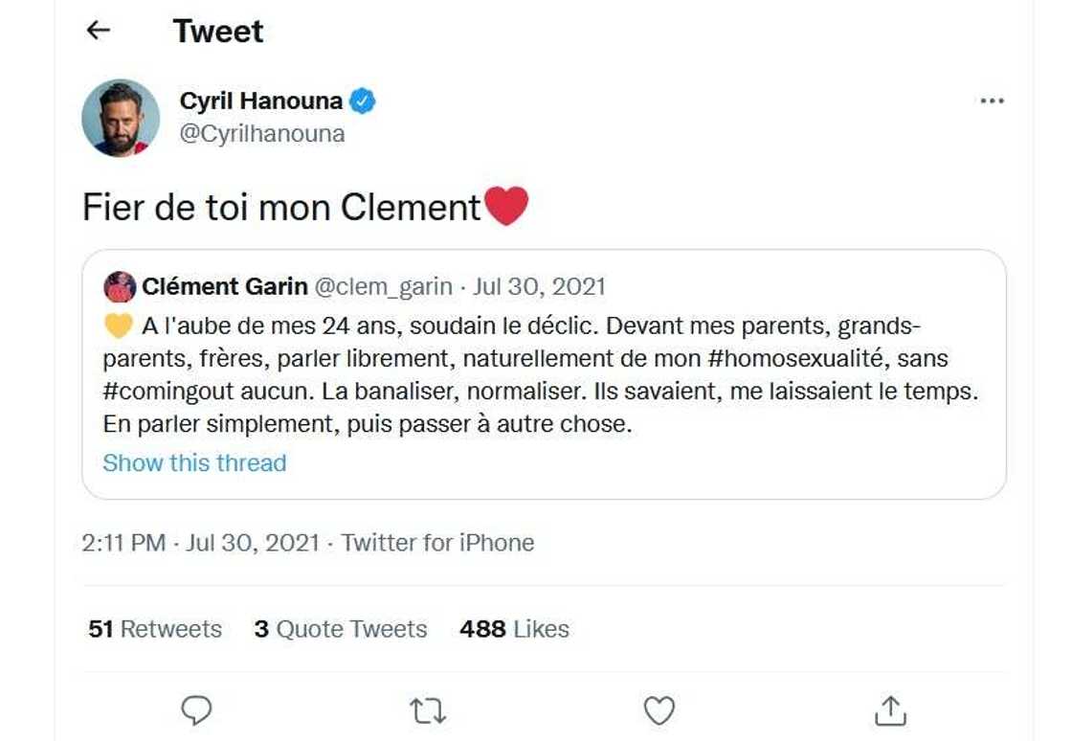Click the back arrow icon

coord(99,31)
